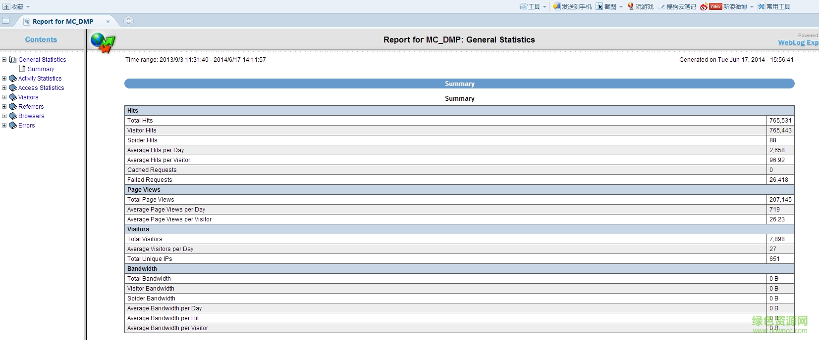
Task: Expand the Activity Statistics tree node
Action: tap(4, 78)
